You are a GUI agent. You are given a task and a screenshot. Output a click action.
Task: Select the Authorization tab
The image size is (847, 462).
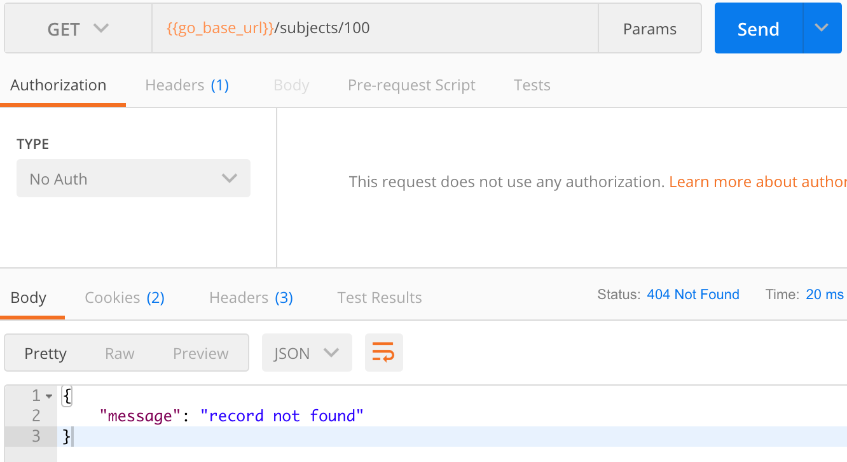59,85
